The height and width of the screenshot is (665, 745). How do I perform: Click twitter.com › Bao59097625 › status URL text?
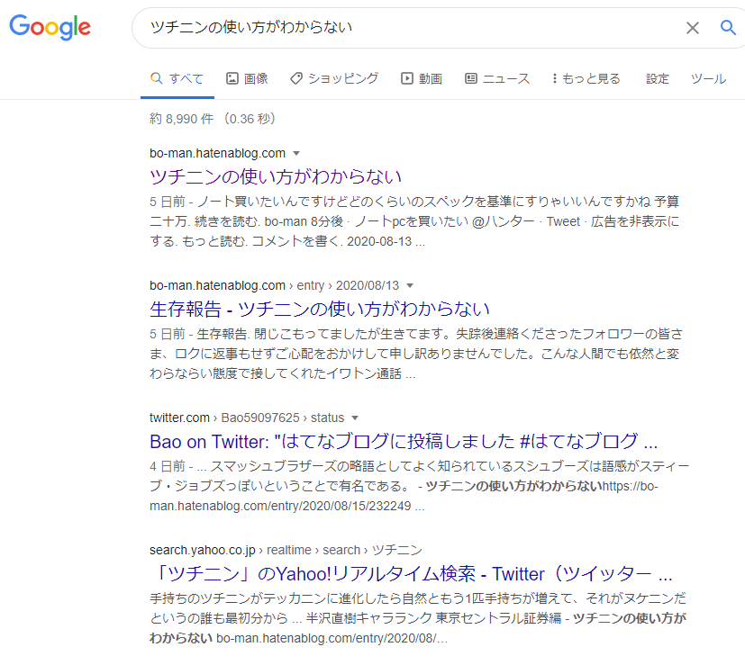click(x=247, y=418)
